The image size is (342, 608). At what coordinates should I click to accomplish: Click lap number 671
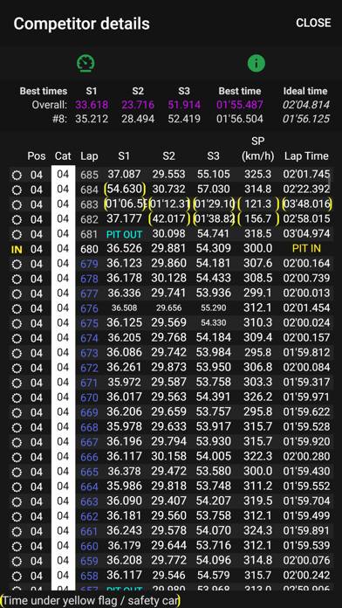90,383
